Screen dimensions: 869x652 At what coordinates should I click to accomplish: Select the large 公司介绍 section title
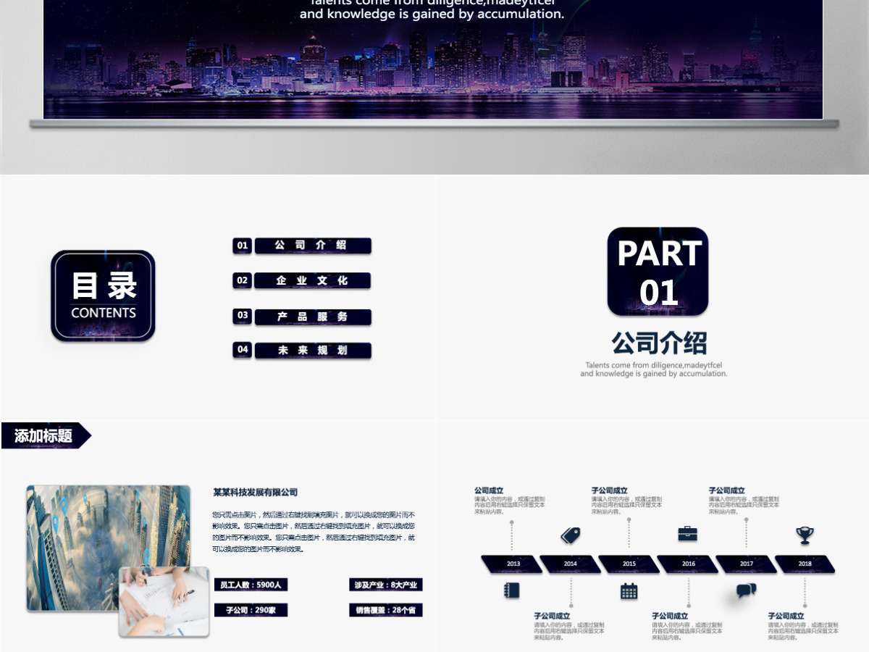pos(659,343)
